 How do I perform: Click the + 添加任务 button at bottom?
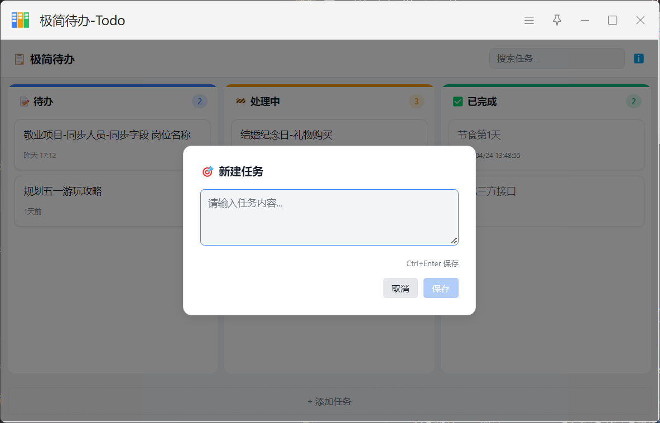(329, 402)
